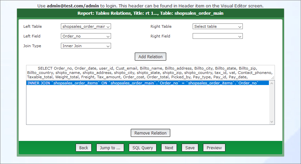Image resolution: width=301 pixels, height=164 pixels.
Task: Expand the Left Field Order_no dropdown
Action: (86, 36)
